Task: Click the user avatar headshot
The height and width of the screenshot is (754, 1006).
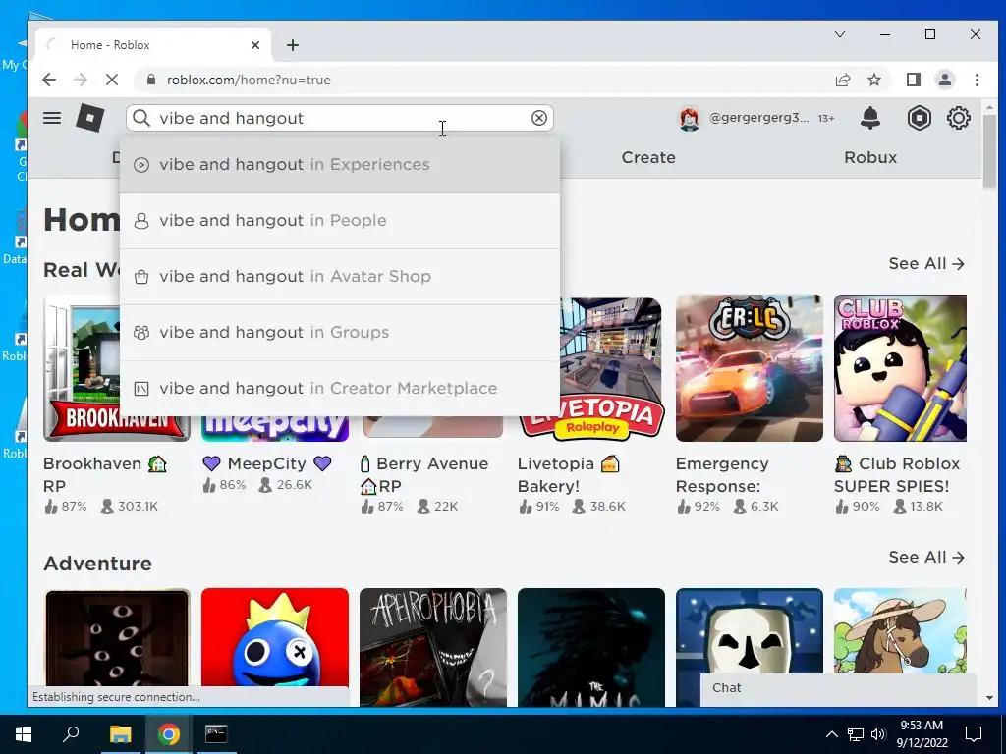Action: 689,119
